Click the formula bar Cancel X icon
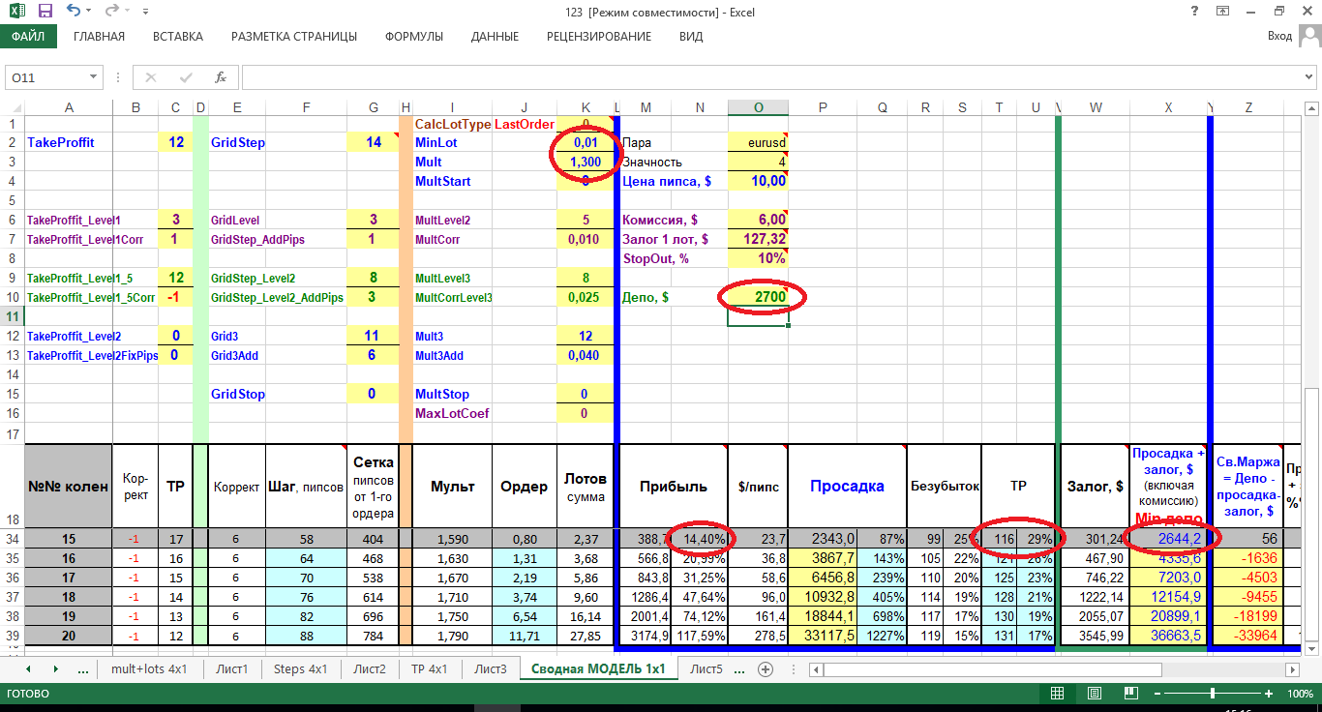The image size is (1322, 712). pos(151,77)
